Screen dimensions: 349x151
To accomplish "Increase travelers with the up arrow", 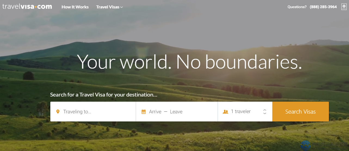I will [x=265, y=110].
